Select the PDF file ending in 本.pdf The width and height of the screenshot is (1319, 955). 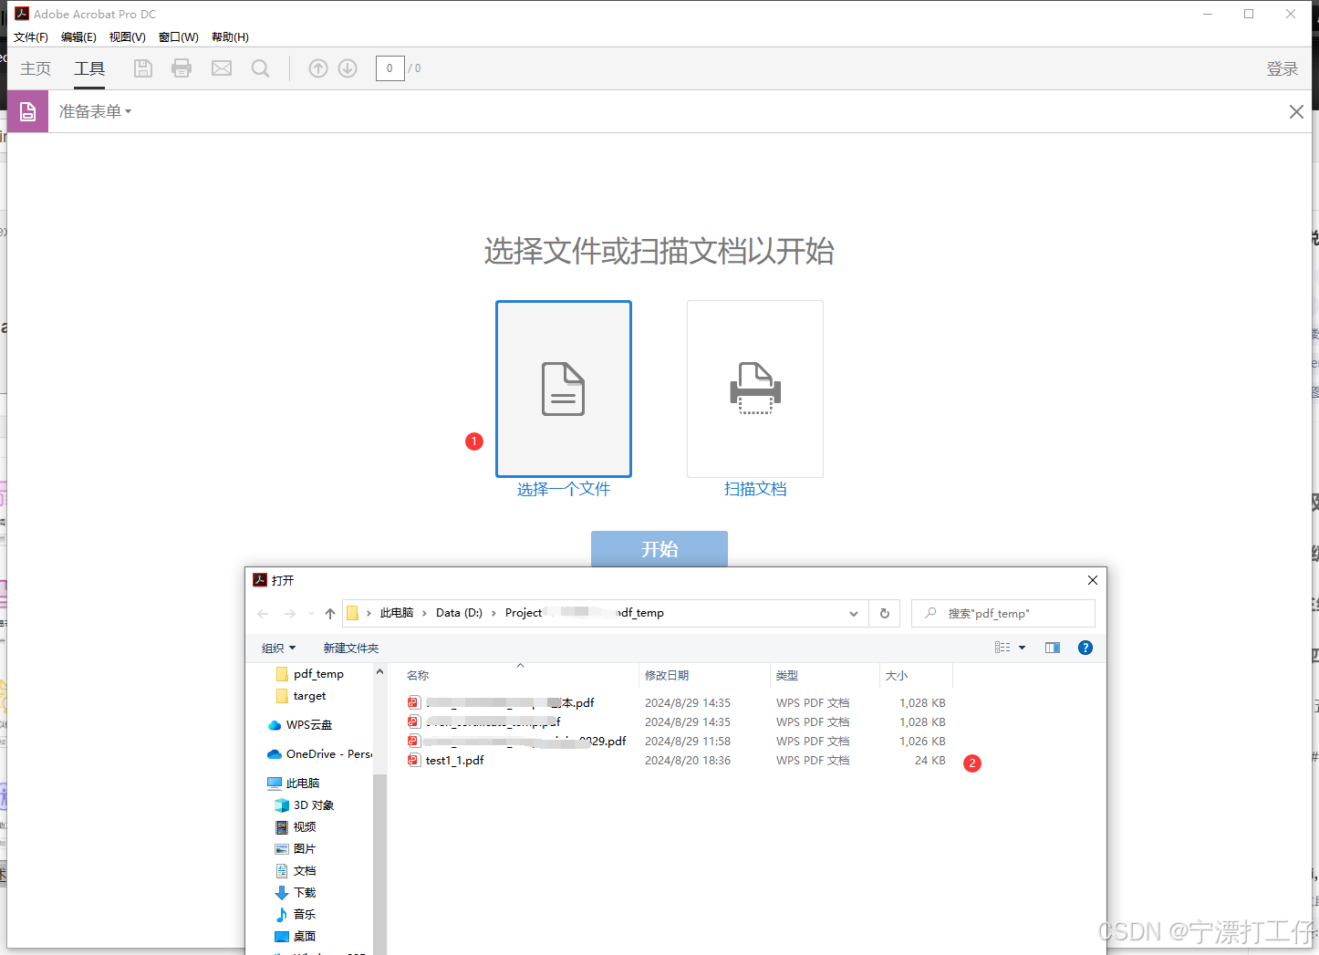click(501, 703)
